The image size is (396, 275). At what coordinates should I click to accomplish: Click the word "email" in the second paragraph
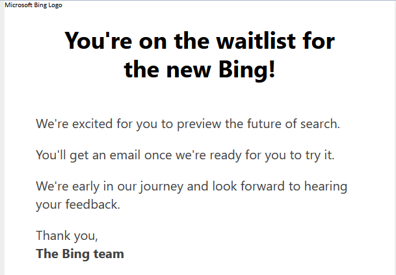pos(125,155)
